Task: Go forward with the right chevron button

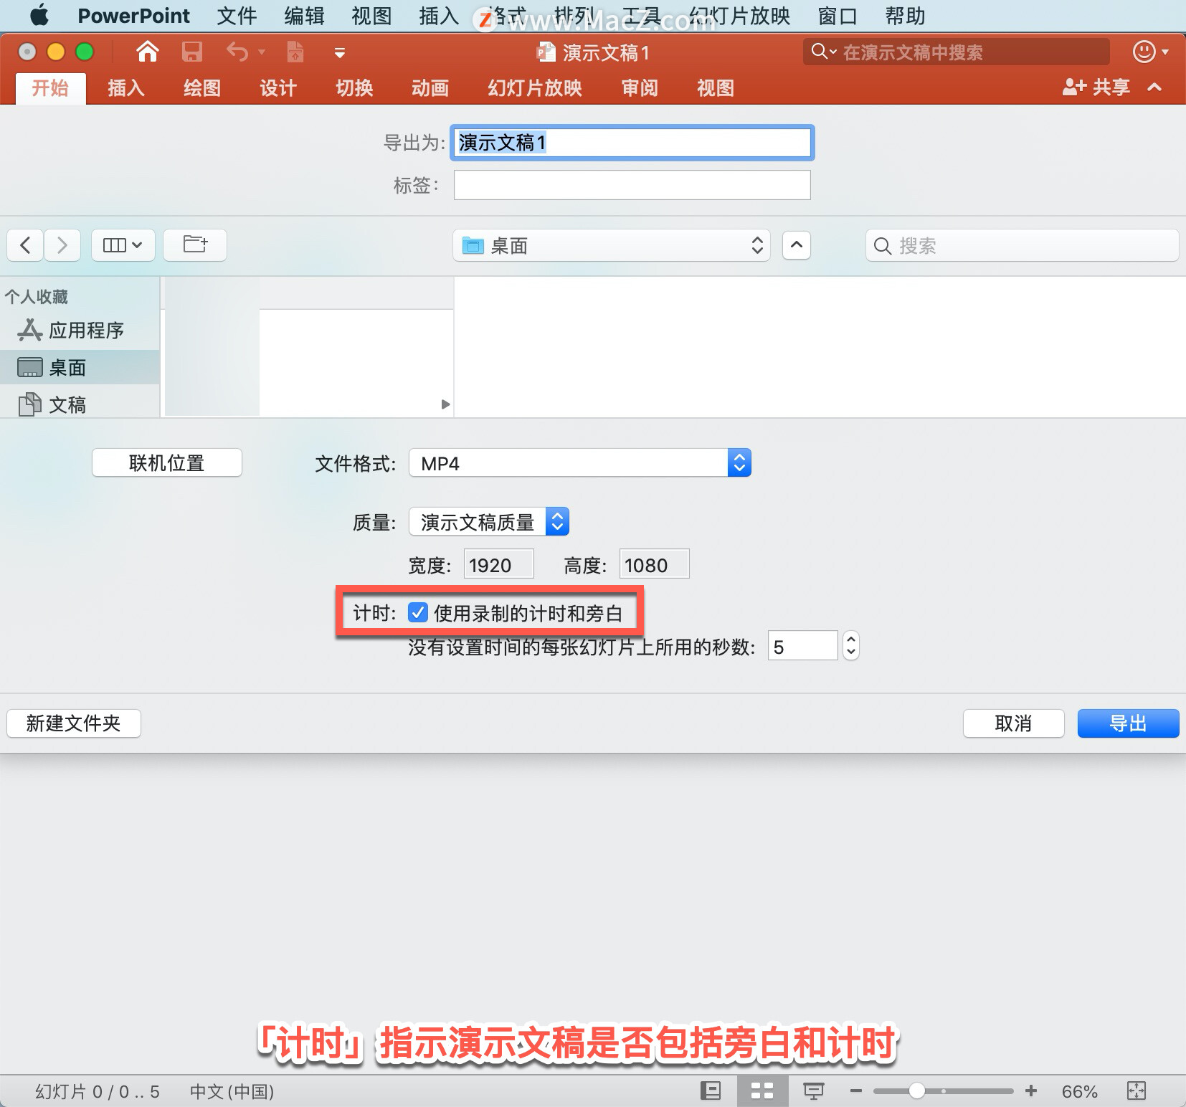Action: (62, 245)
